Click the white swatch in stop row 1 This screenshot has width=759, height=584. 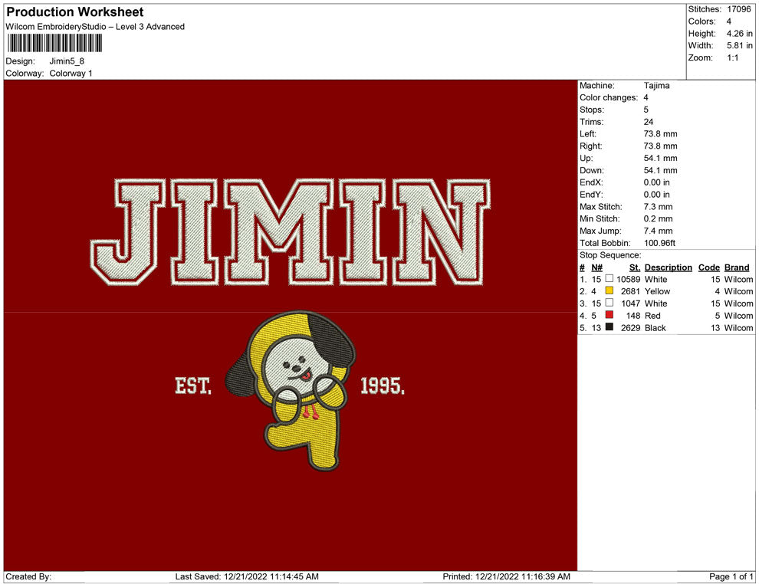click(x=609, y=279)
